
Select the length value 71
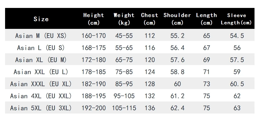click(207, 72)
